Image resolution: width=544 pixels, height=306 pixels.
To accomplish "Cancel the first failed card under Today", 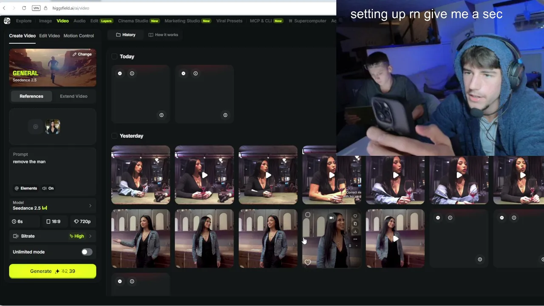I will [120, 74].
